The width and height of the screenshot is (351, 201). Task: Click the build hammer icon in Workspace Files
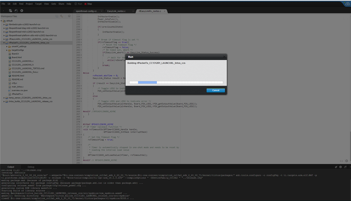pyautogui.click(x=61, y=16)
